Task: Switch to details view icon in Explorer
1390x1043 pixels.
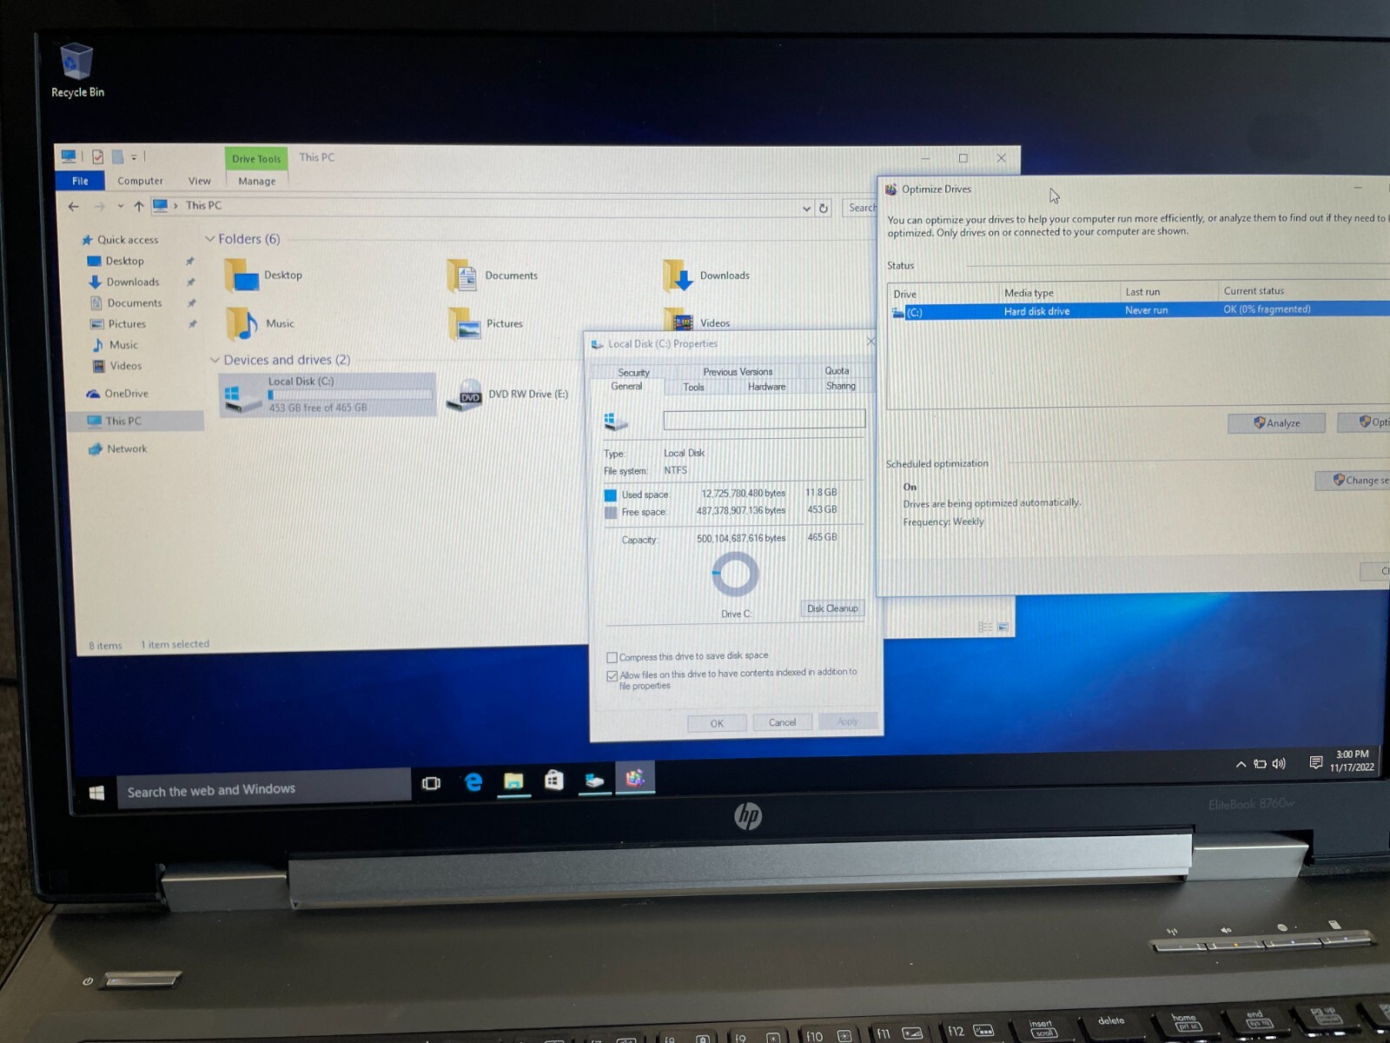Action: point(984,627)
